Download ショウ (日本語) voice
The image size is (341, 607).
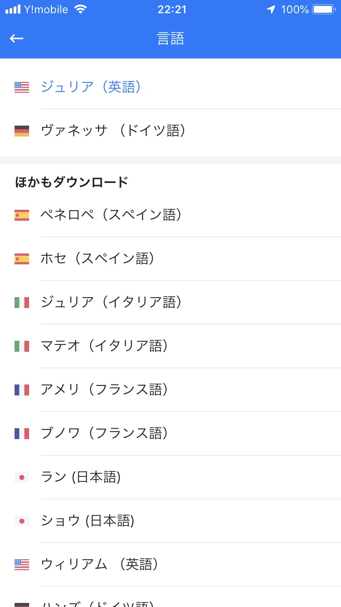point(88,521)
